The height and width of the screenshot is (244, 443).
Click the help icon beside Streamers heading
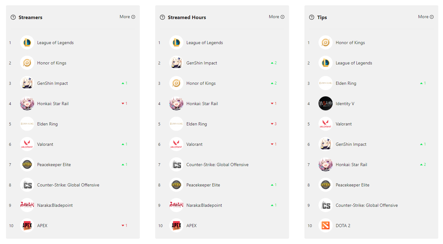pyautogui.click(x=13, y=17)
